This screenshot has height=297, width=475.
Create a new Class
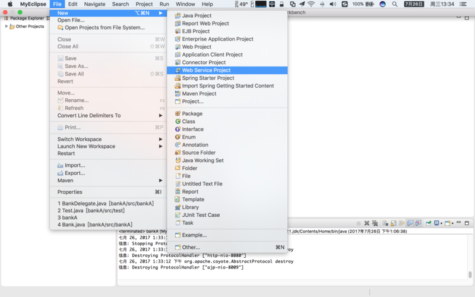pos(227,121)
